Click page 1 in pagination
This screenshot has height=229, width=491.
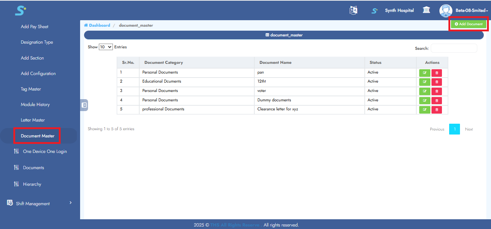[x=455, y=129]
